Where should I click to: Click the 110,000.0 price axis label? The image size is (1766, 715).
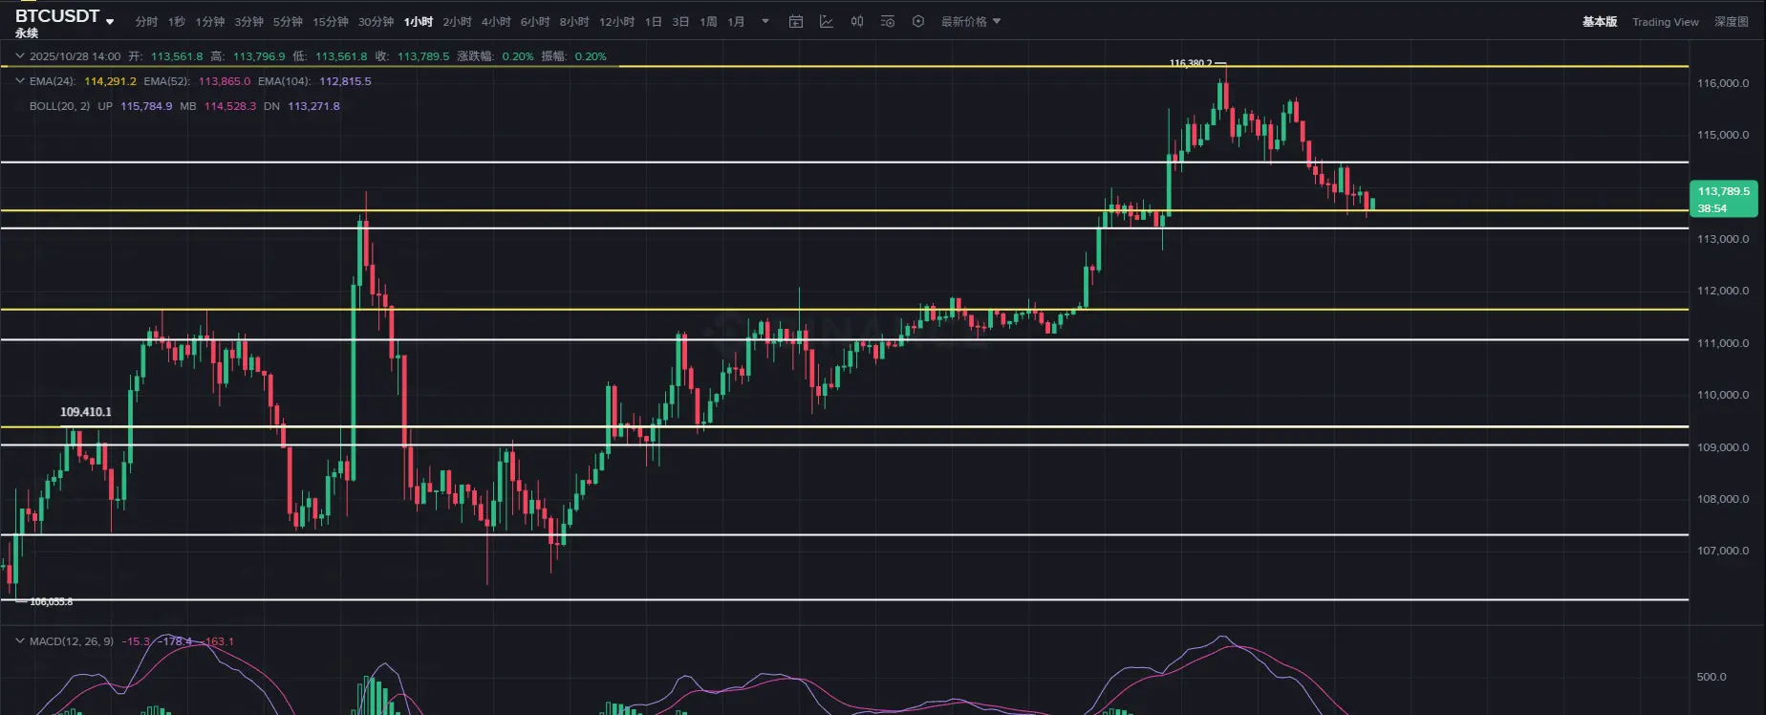[1723, 395]
